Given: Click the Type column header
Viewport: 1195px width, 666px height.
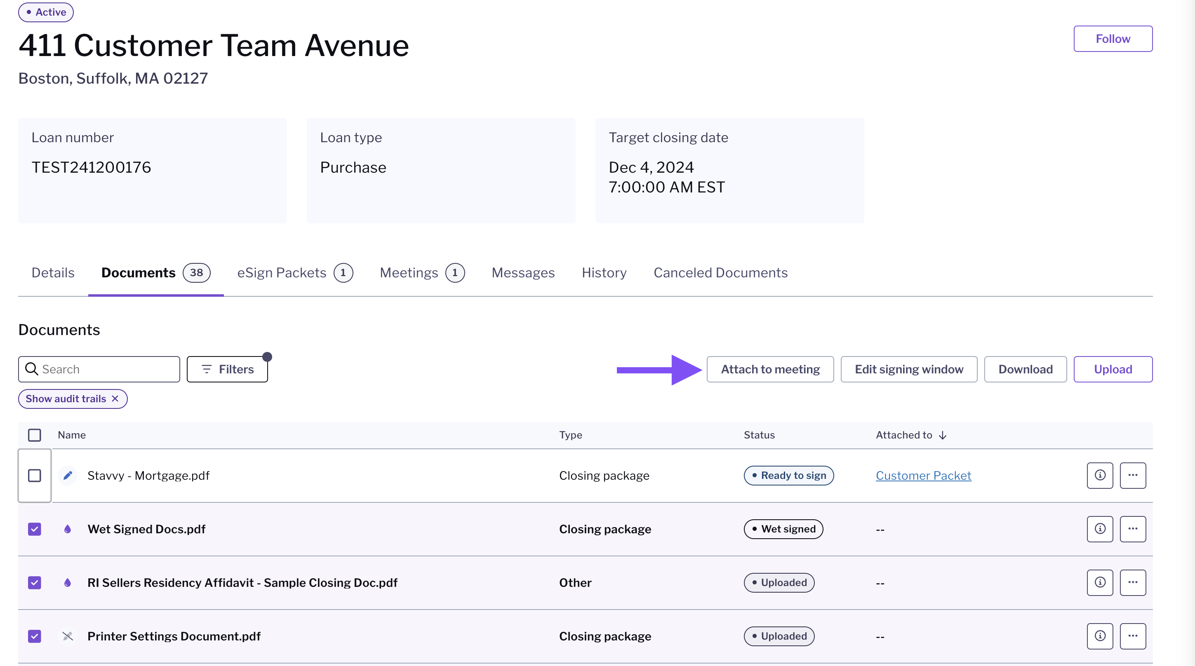Looking at the screenshot, I should [x=571, y=435].
